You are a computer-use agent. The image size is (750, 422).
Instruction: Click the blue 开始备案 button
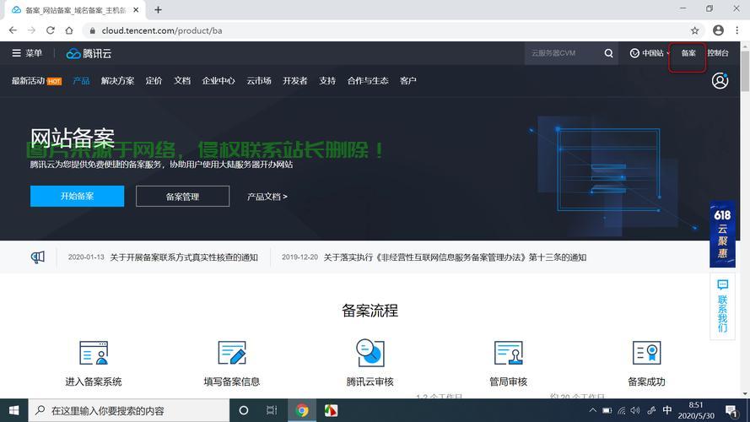[x=77, y=196]
